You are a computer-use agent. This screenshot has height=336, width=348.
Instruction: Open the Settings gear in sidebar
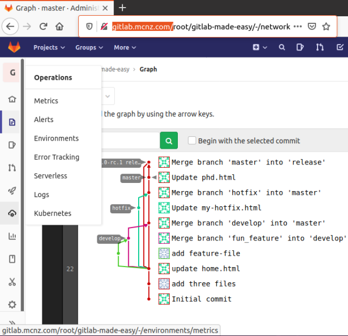12,305
